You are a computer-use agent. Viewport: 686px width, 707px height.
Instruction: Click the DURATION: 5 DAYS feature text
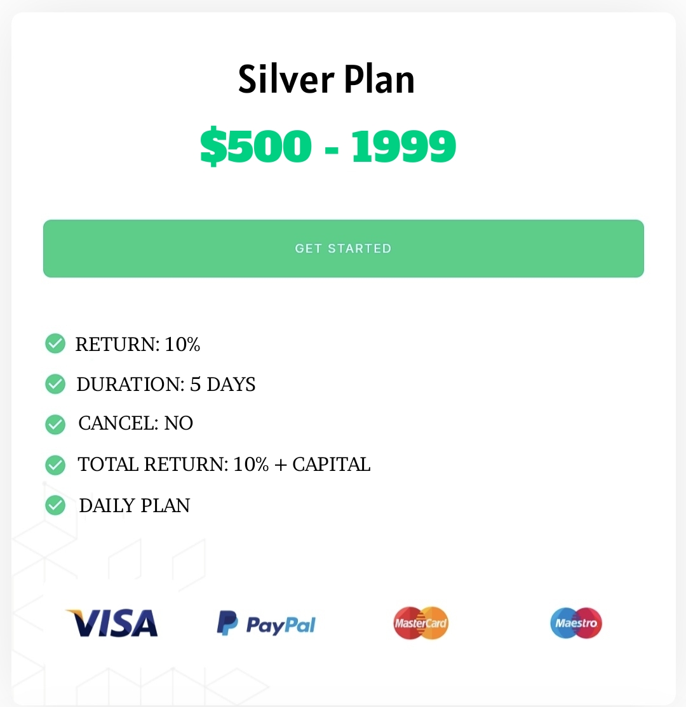pos(166,384)
